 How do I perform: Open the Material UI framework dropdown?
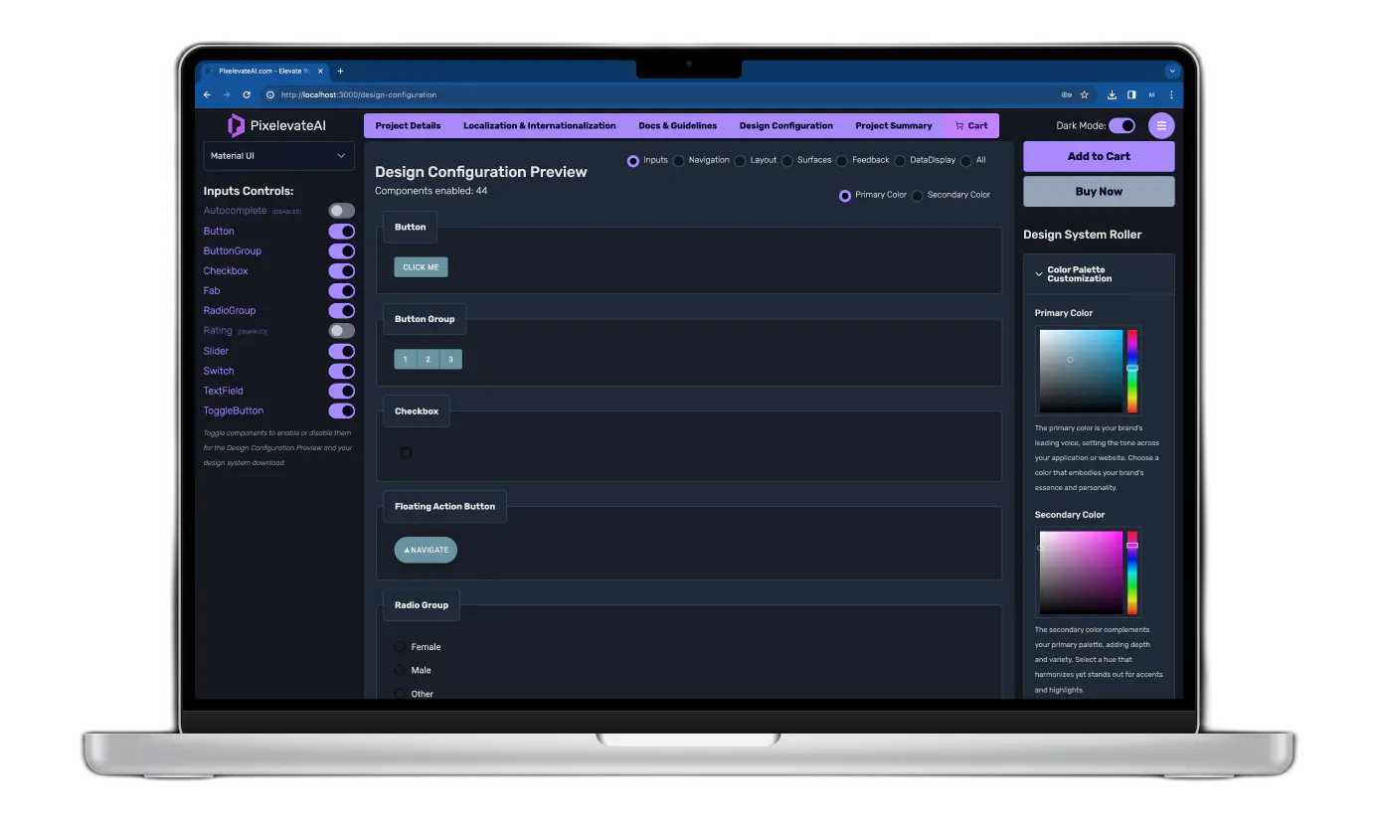[x=278, y=156]
